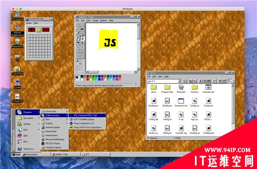Open the Command.com file icon
The width and height of the screenshot is (257, 169).
click(181, 101)
